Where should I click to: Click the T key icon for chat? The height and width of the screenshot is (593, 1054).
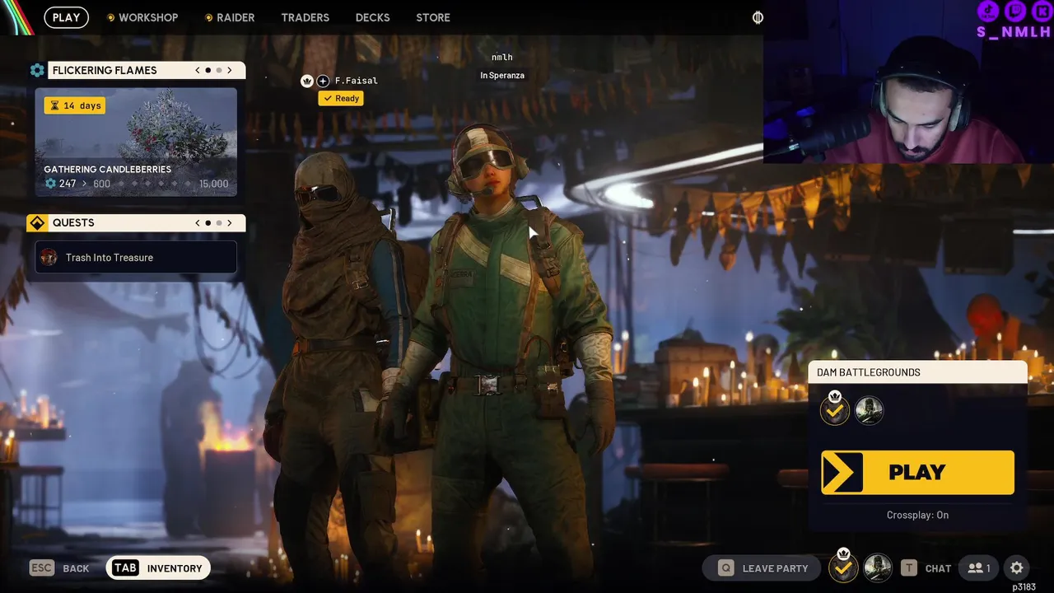[909, 567]
